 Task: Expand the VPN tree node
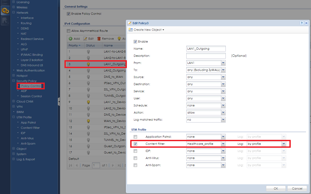[14, 107]
